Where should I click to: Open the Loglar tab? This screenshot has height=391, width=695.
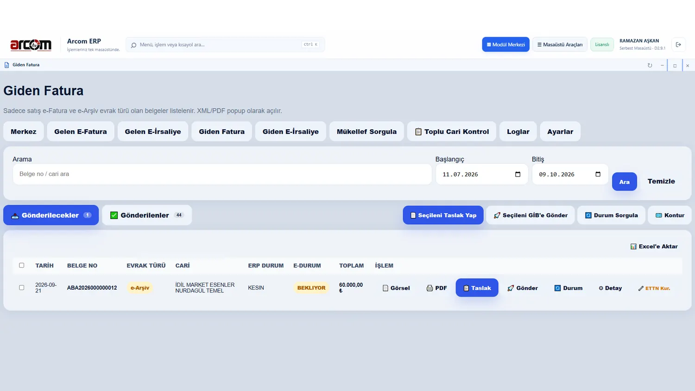[x=518, y=132]
